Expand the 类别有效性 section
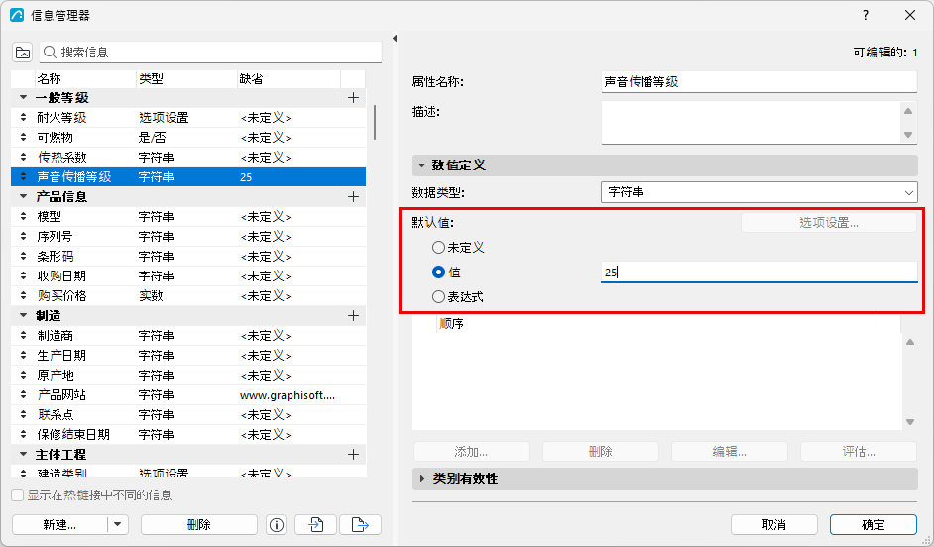Viewport: 934px width, 547px height. coord(421,479)
